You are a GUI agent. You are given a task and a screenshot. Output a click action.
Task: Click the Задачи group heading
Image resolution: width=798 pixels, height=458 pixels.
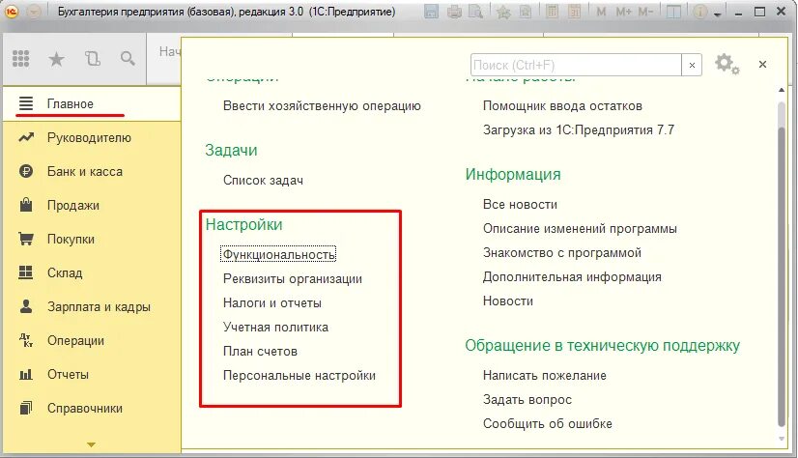(231, 150)
